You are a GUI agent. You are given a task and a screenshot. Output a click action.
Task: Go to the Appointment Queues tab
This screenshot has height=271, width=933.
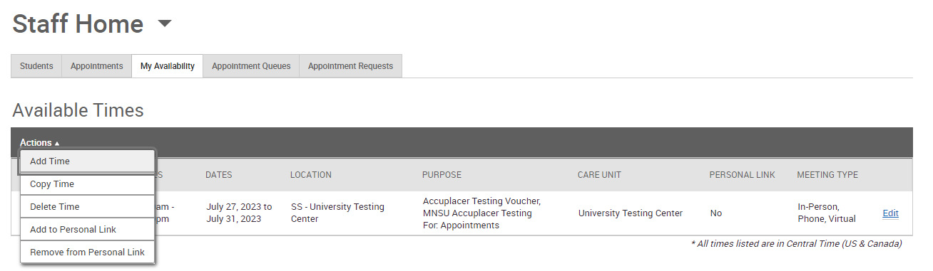(x=251, y=66)
